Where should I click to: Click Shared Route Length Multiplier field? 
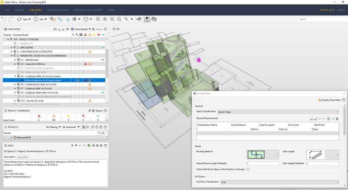coord(263,164)
